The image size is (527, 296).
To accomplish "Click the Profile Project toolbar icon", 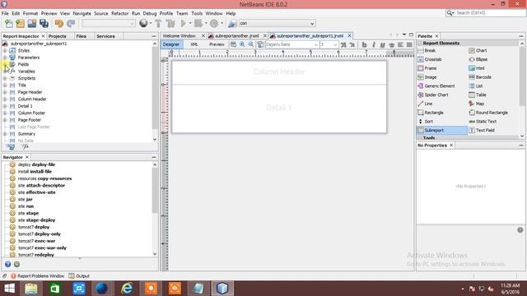I will (214, 23).
